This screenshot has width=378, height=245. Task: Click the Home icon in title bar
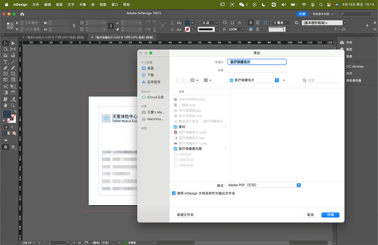click(22, 14)
